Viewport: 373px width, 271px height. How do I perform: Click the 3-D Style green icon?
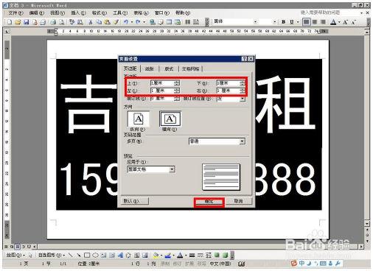point(225,256)
